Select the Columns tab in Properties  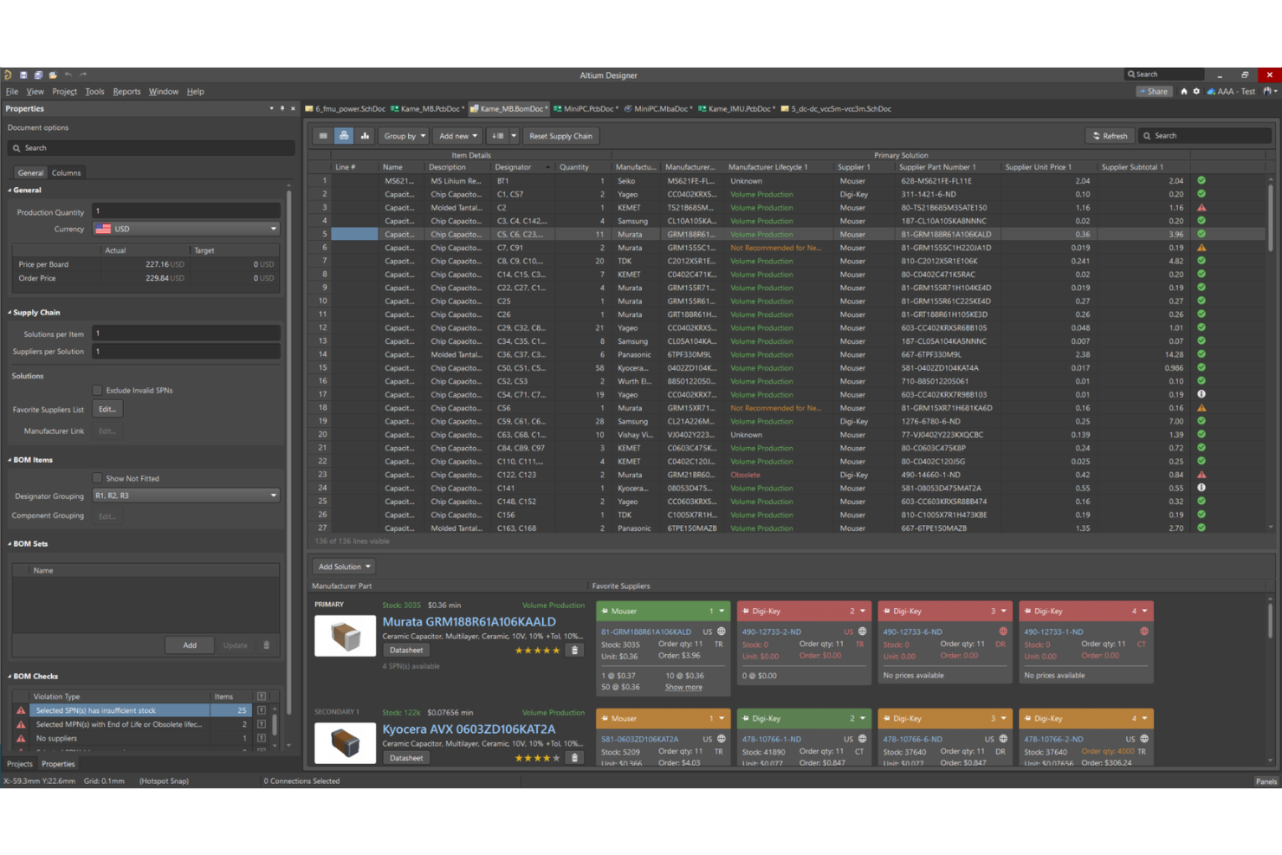[66, 172]
